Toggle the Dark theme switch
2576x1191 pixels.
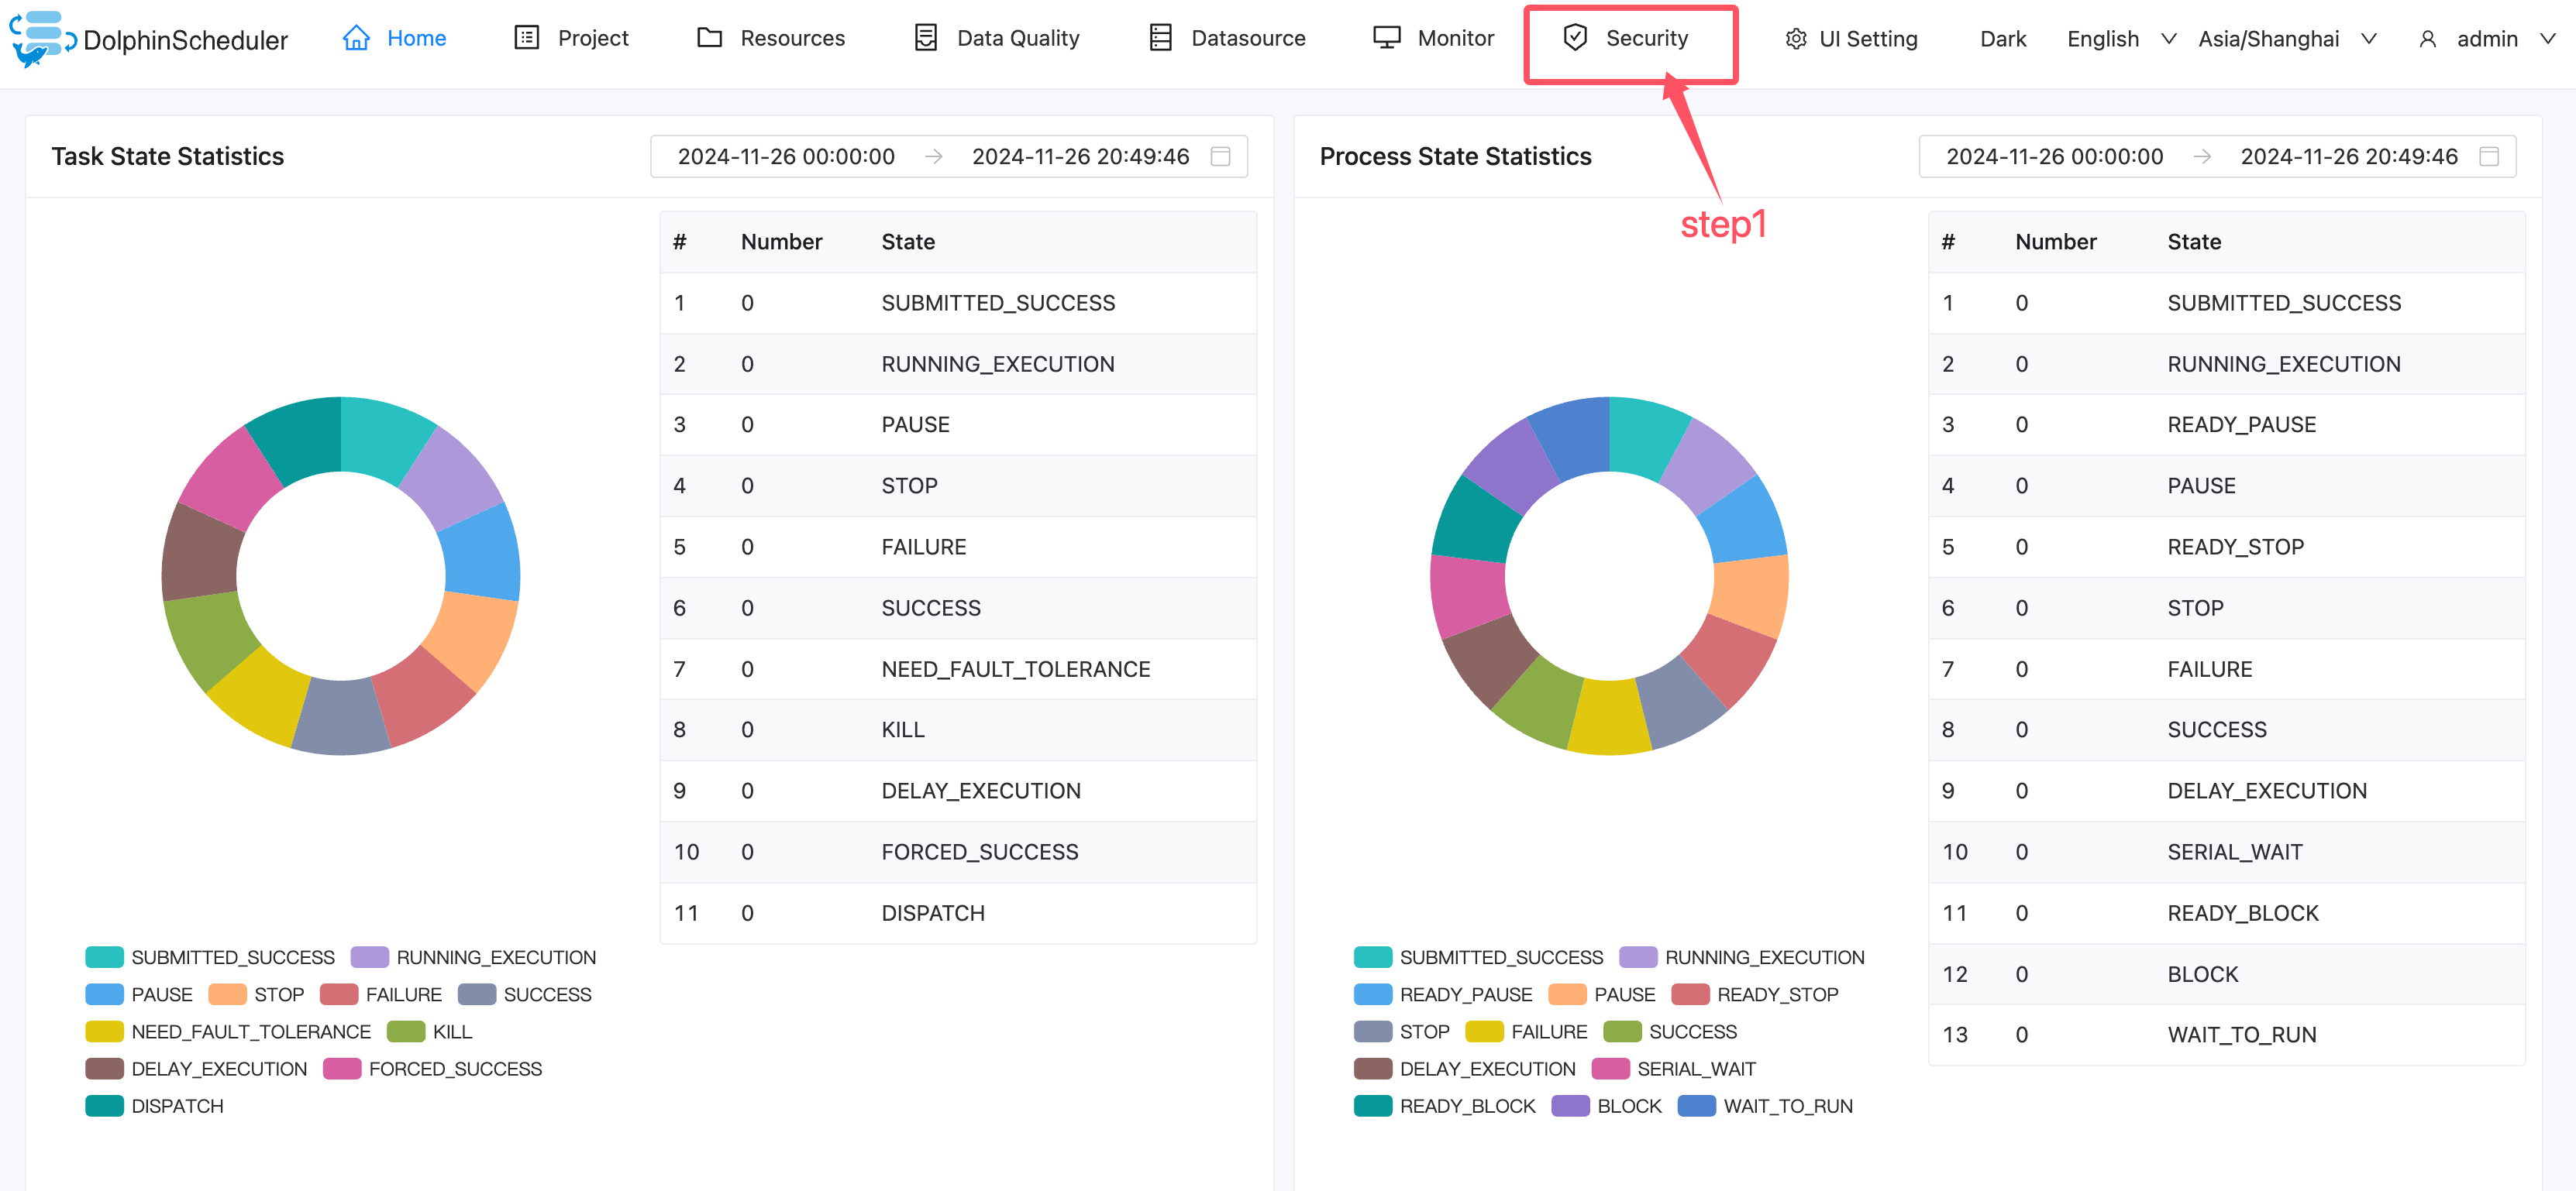[2002, 39]
